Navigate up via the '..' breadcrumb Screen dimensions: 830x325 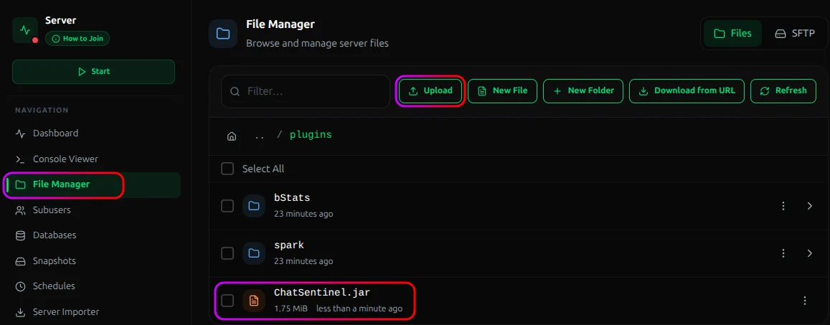click(260, 136)
